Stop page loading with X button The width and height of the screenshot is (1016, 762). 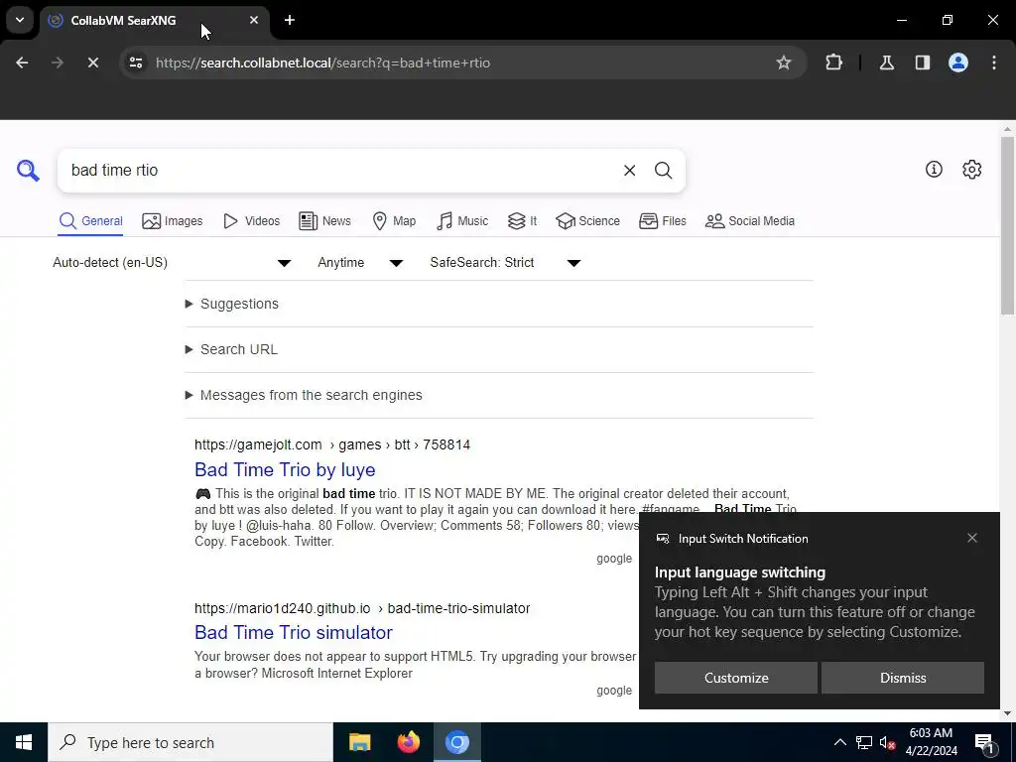(92, 63)
